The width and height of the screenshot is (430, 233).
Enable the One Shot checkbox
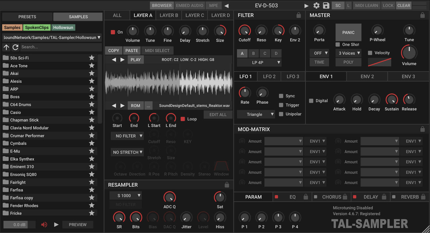(338, 44)
